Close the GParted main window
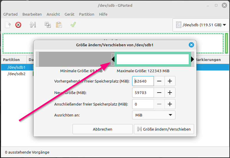This screenshot has width=230, height=158. [224, 5]
